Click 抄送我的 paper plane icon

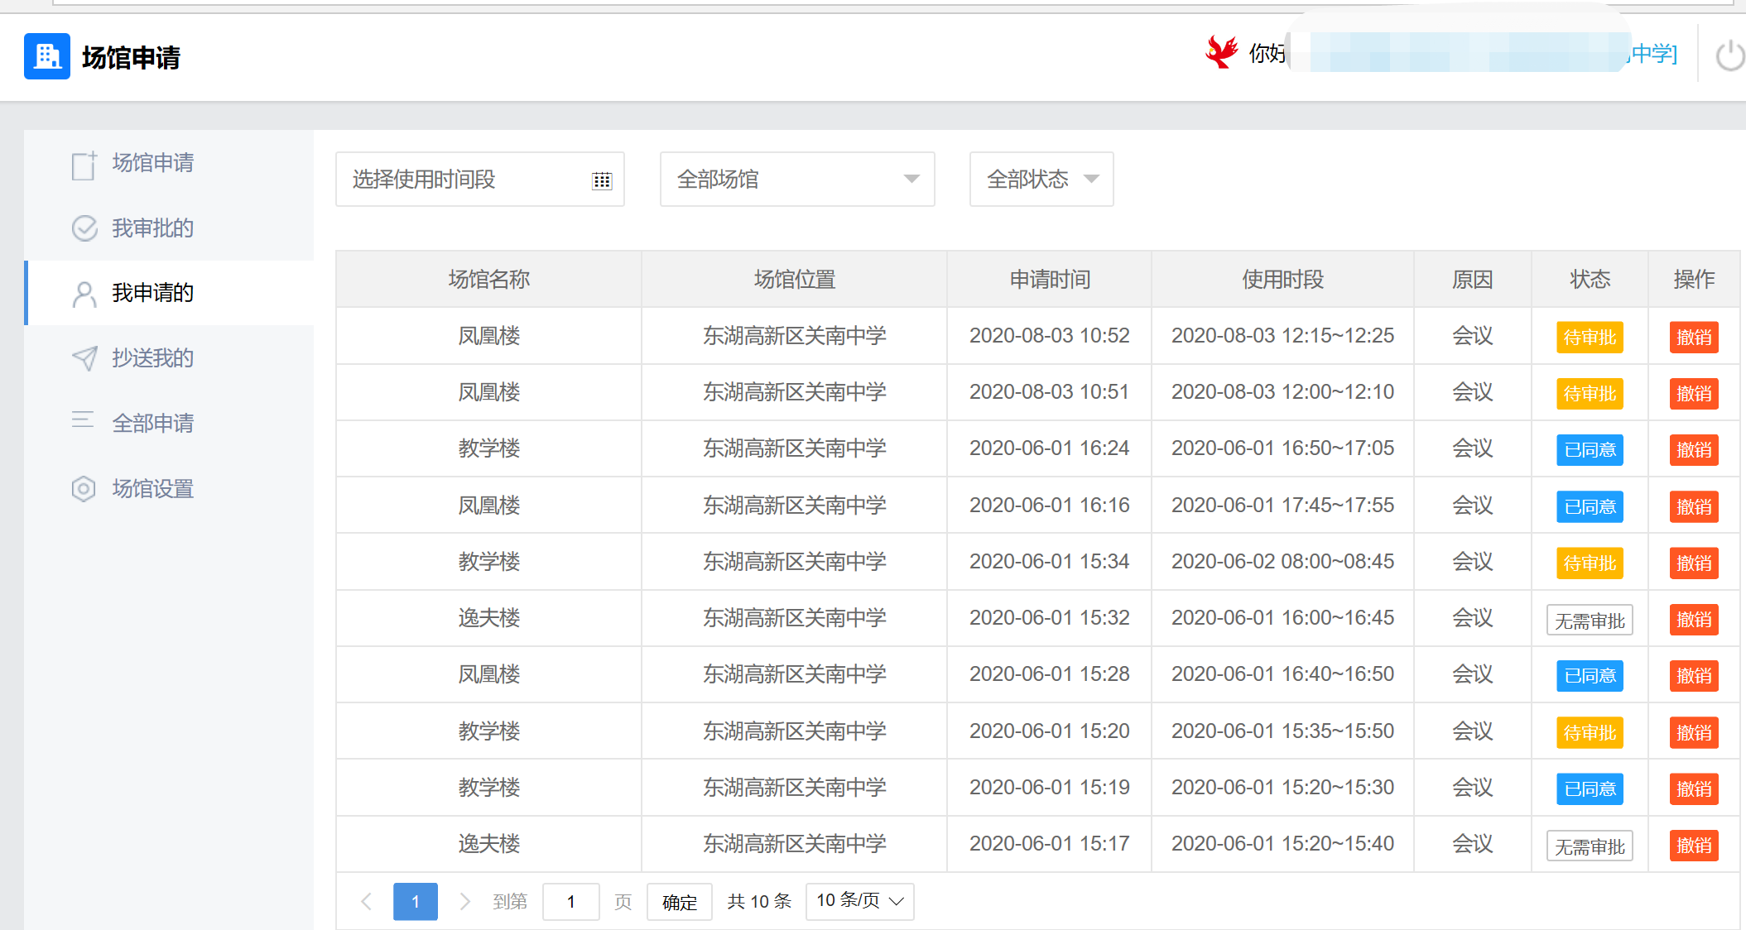[84, 358]
